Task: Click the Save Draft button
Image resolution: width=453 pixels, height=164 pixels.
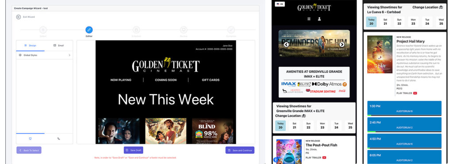Action: point(134,150)
